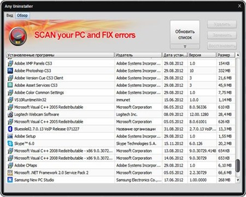This screenshot has width=246, height=197.
Task: Click the icon of Visual C++ 2005 version 8.0.61001
Action: coord(10,121)
